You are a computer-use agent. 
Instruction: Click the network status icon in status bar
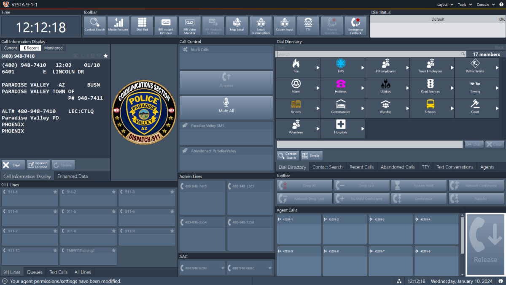coord(399,281)
